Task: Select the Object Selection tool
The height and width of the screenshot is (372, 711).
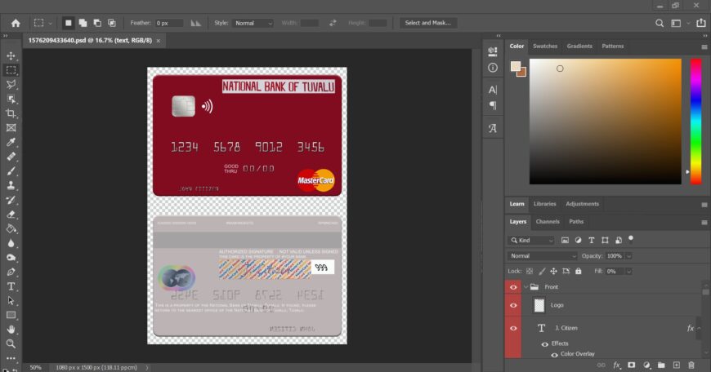Action: 11,99
